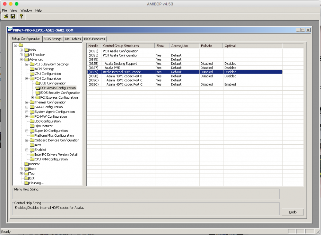The width and height of the screenshot is (321, 235).
Task: Click the ACPI Settings folder icon
Action: (32, 69)
